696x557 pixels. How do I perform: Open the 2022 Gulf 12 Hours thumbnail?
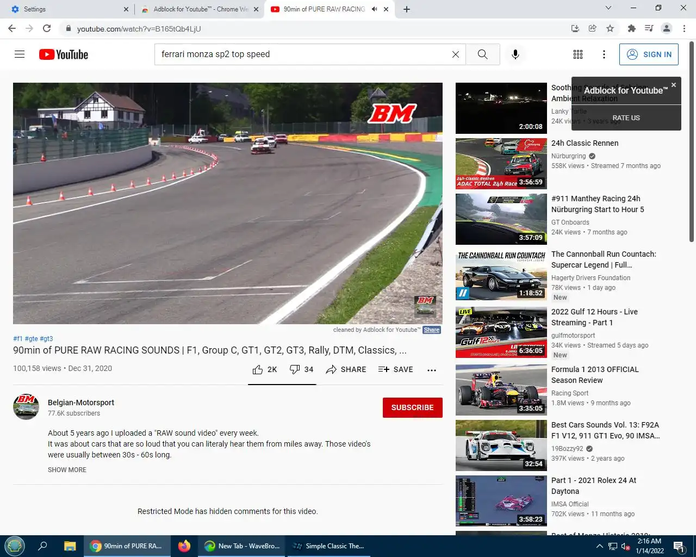(x=501, y=332)
